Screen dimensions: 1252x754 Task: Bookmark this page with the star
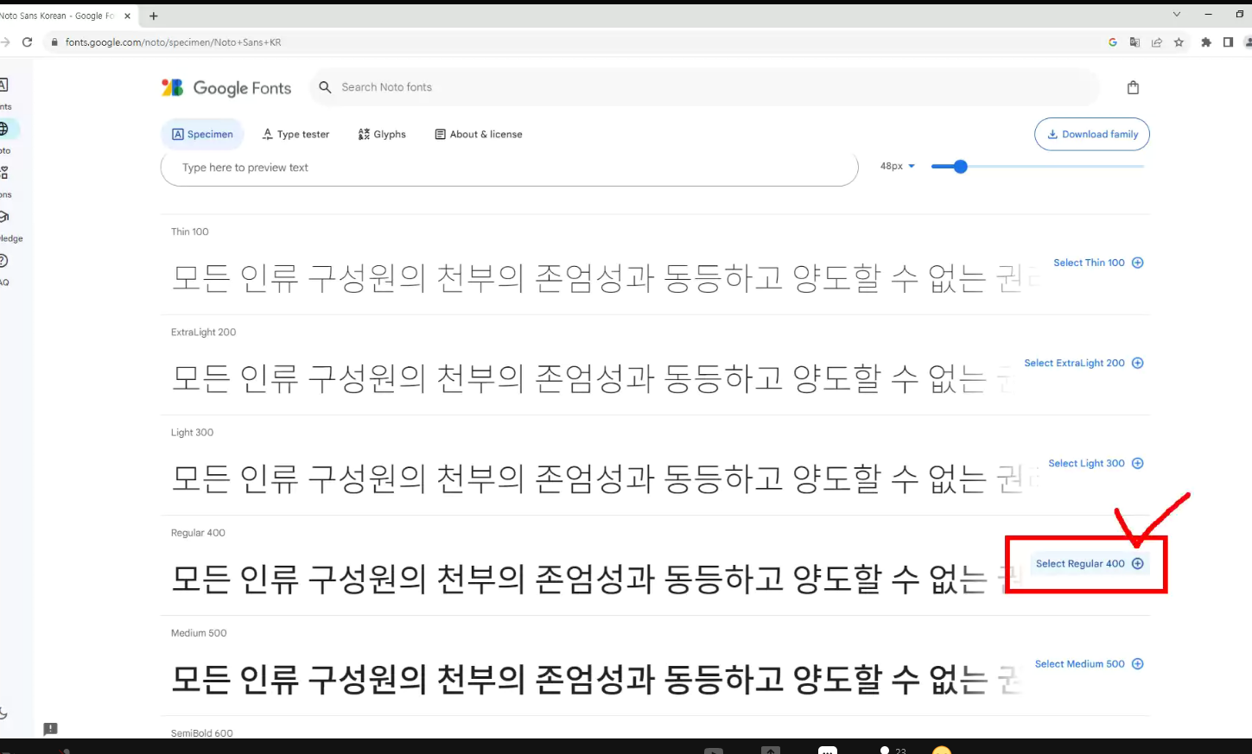click(x=1179, y=42)
